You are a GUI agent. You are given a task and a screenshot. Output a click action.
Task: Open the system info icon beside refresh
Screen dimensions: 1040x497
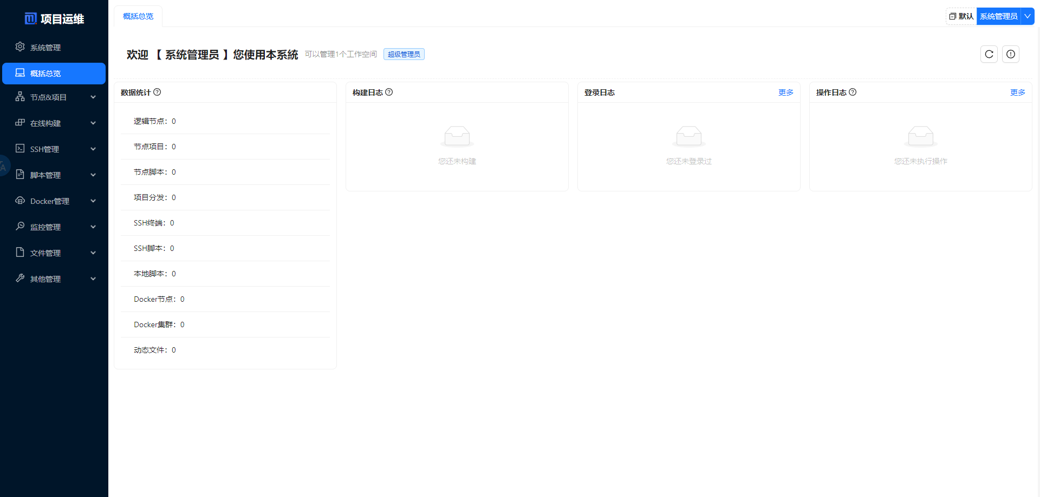[1011, 54]
